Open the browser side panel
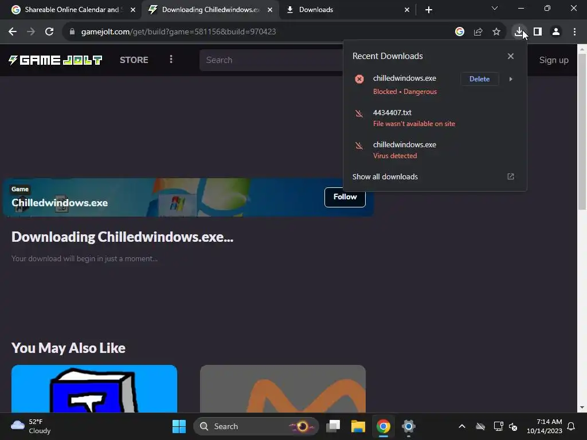This screenshot has height=440, width=587. (x=538, y=32)
